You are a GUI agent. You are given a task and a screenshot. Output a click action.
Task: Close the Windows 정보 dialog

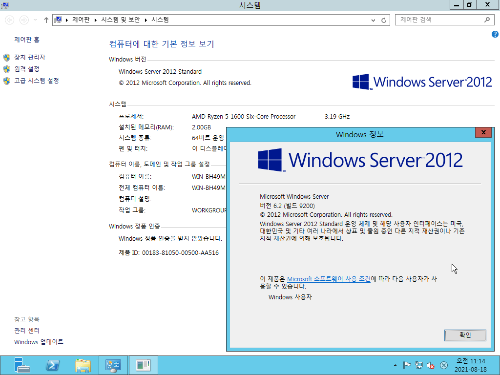click(x=483, y=132)
